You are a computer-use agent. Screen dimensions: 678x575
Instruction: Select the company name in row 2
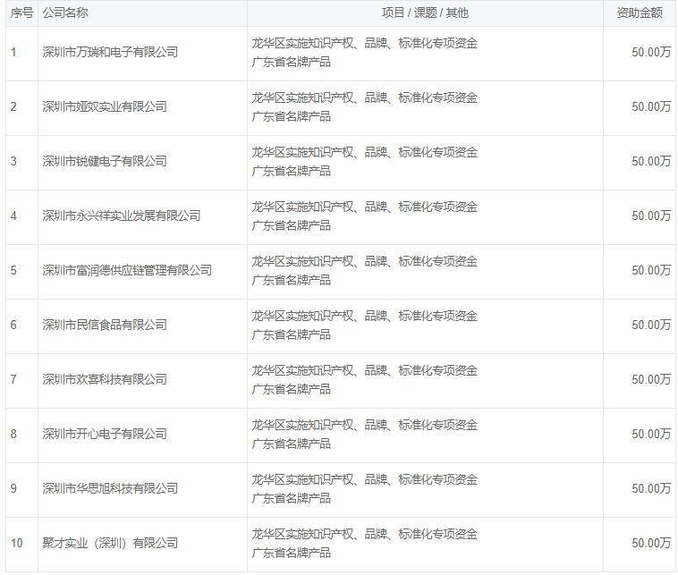(x=105, y=107)
